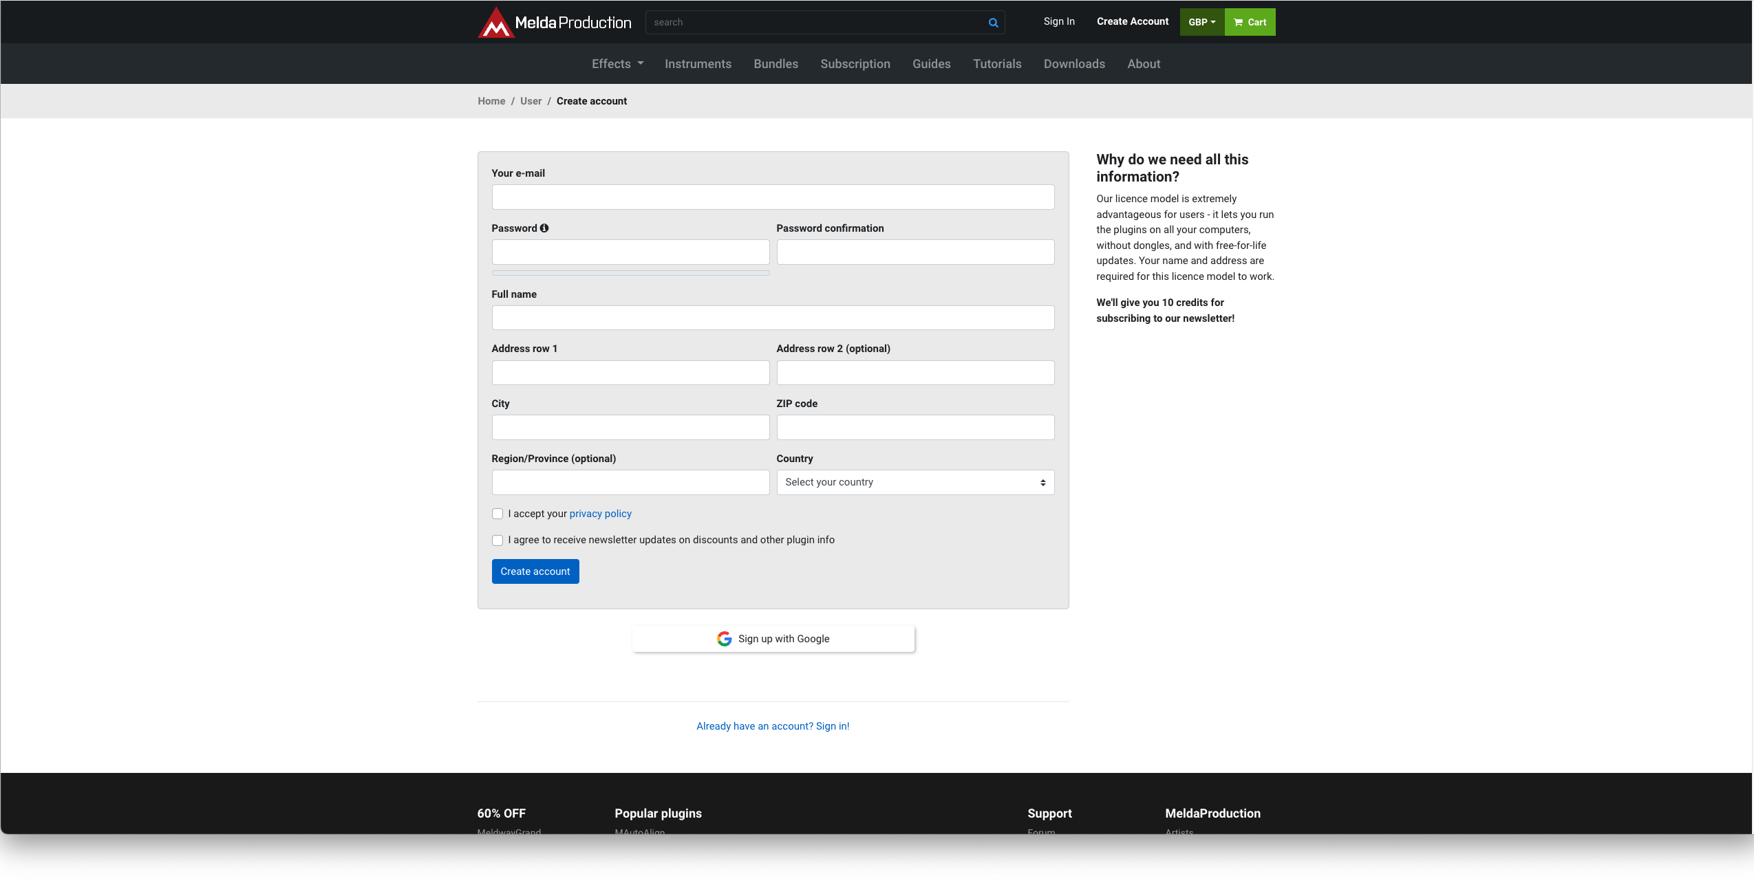Click the ZIP code input field
Image resolution: width=1754 pixels, height=885 pixels.
pos(915,428)
